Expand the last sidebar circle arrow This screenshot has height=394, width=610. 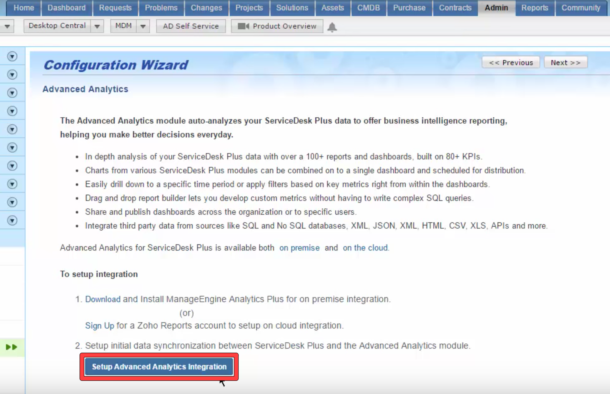12,220
